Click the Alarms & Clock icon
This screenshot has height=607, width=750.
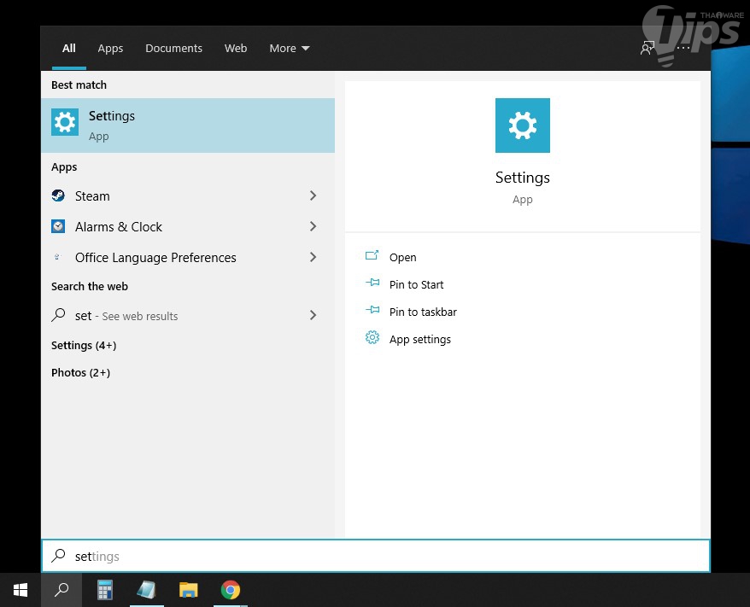(58, 226)
